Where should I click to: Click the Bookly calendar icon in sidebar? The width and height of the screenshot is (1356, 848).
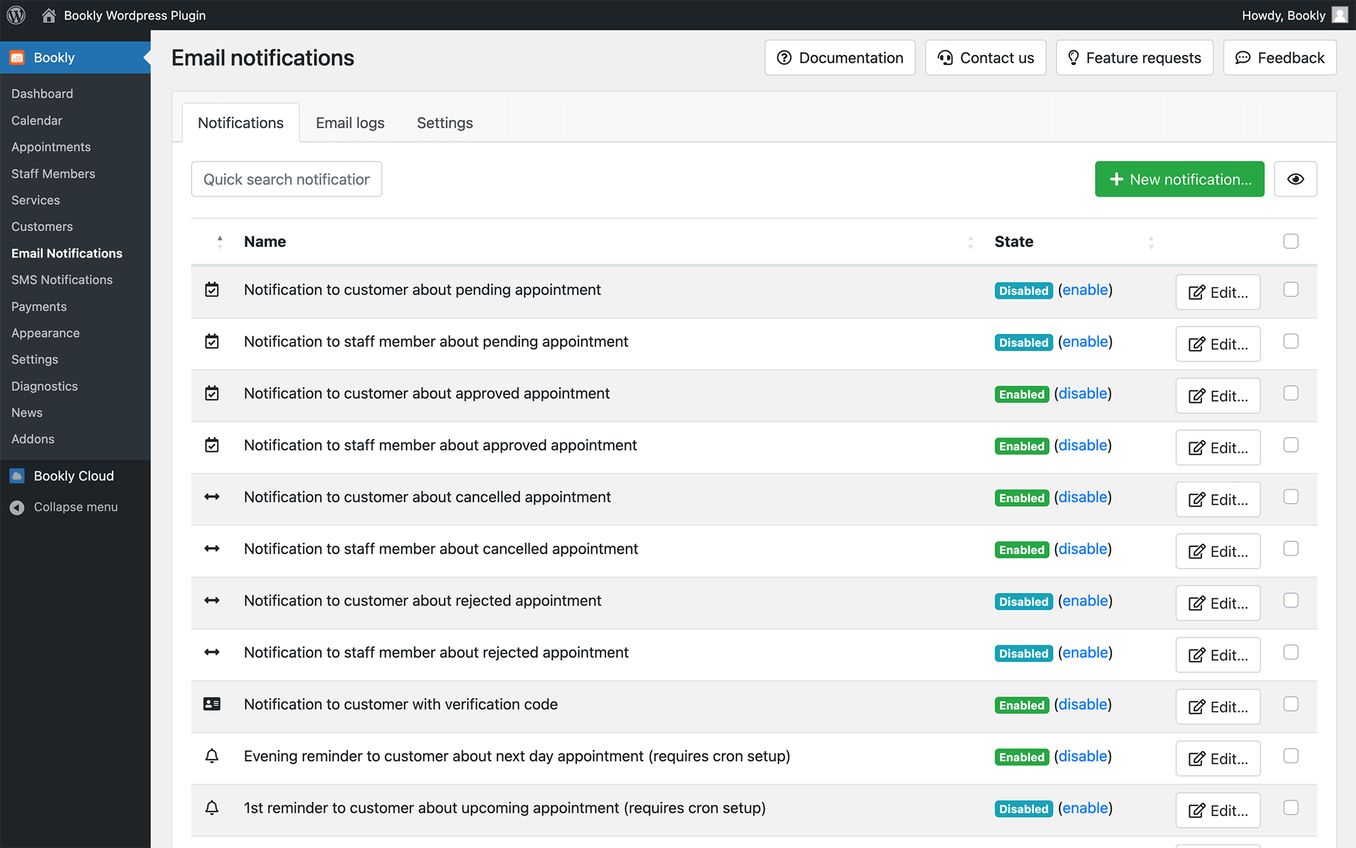17,58
